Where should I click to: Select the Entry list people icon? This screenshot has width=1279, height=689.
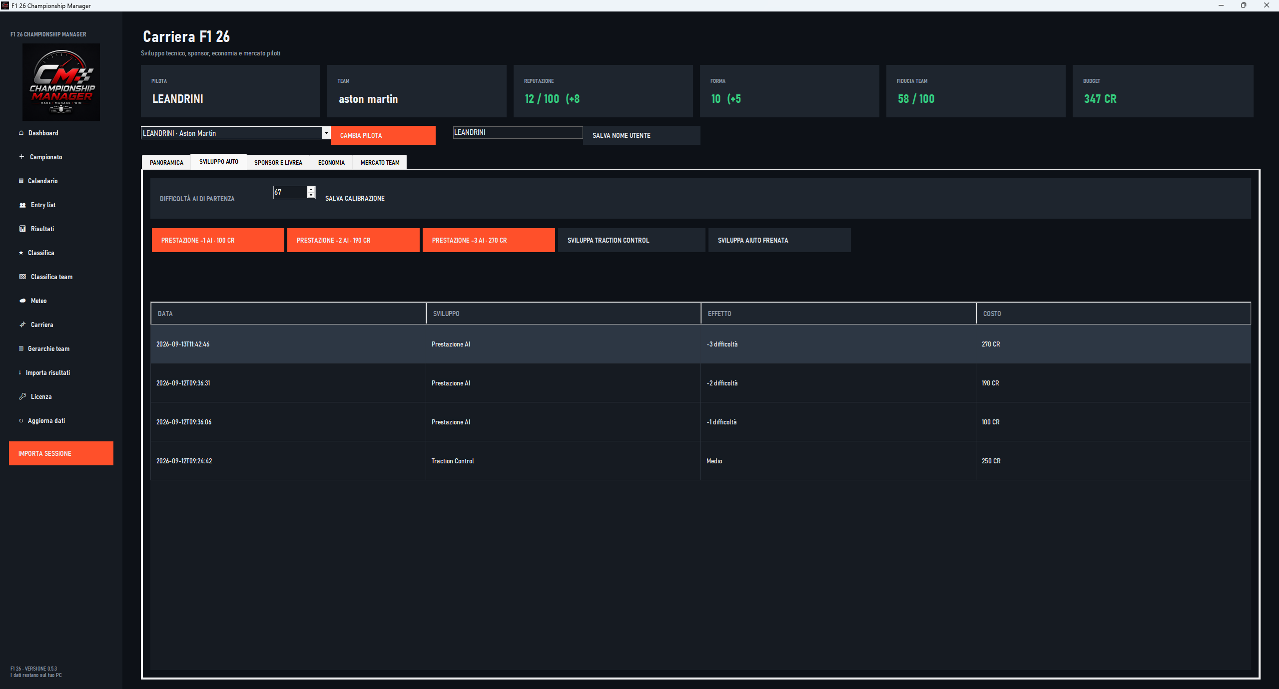[22, 205]
